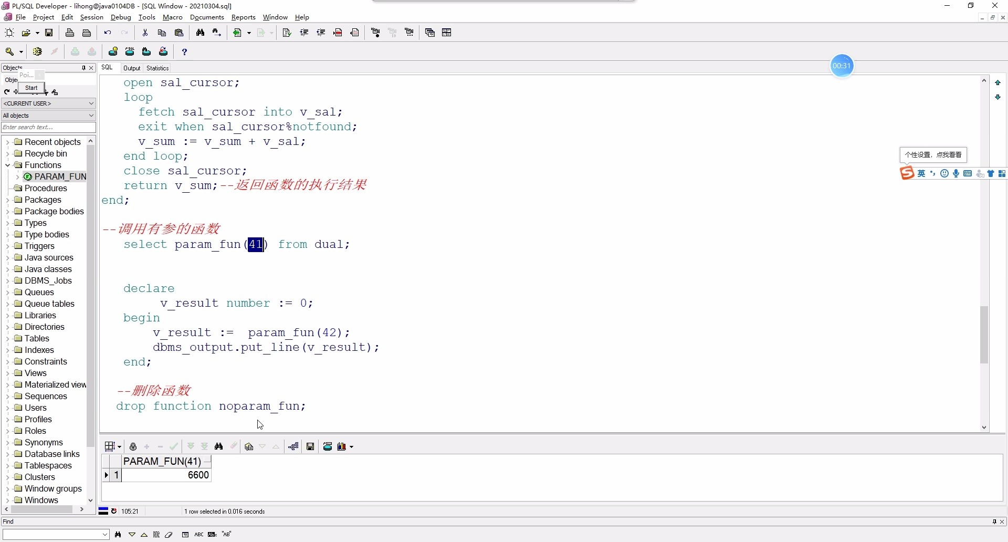Show the bar chart of query results
The width and height of the screenshot is (1008, 542).
[x=342, y=446]
